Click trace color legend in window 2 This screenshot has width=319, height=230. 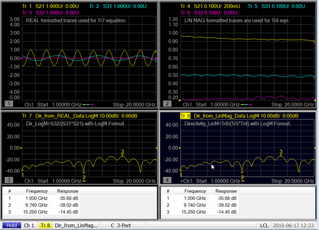[246, 105]
